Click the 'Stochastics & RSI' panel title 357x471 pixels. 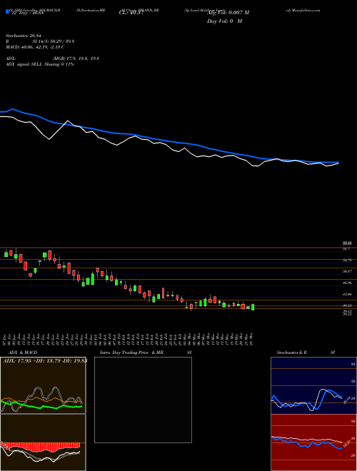tap(306, 353)
